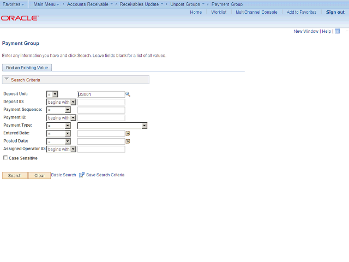349x262 pixels.
Task: Click the page options icon beside Help
Action: click(338, 31)
